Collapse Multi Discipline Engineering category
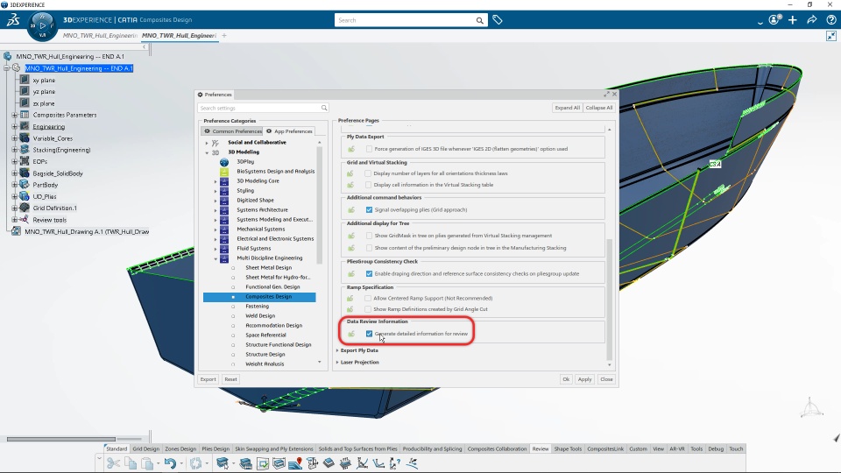The width and height of the screenshot is (841, 473). pyautogui.click(x=216, y=258)
